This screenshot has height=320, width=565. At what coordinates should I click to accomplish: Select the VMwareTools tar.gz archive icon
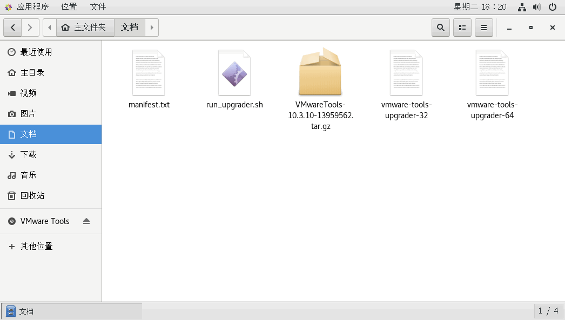(x=320, y=72)
